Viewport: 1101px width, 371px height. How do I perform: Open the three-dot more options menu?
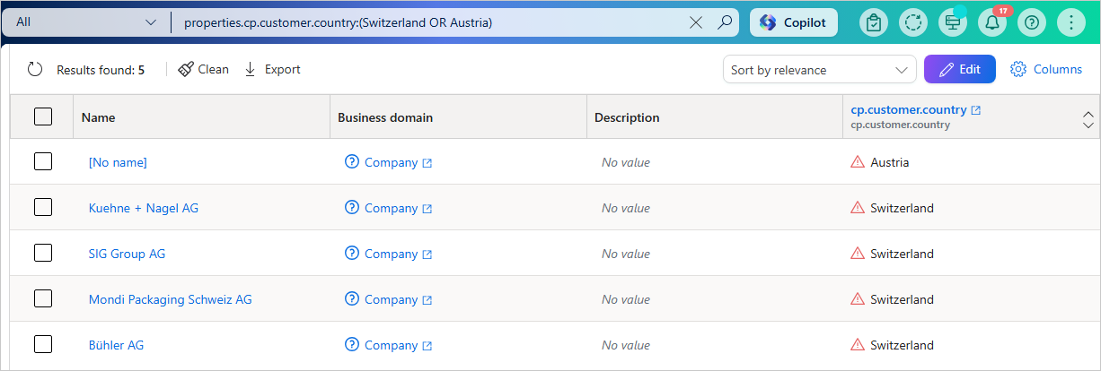click(1070, 22)
